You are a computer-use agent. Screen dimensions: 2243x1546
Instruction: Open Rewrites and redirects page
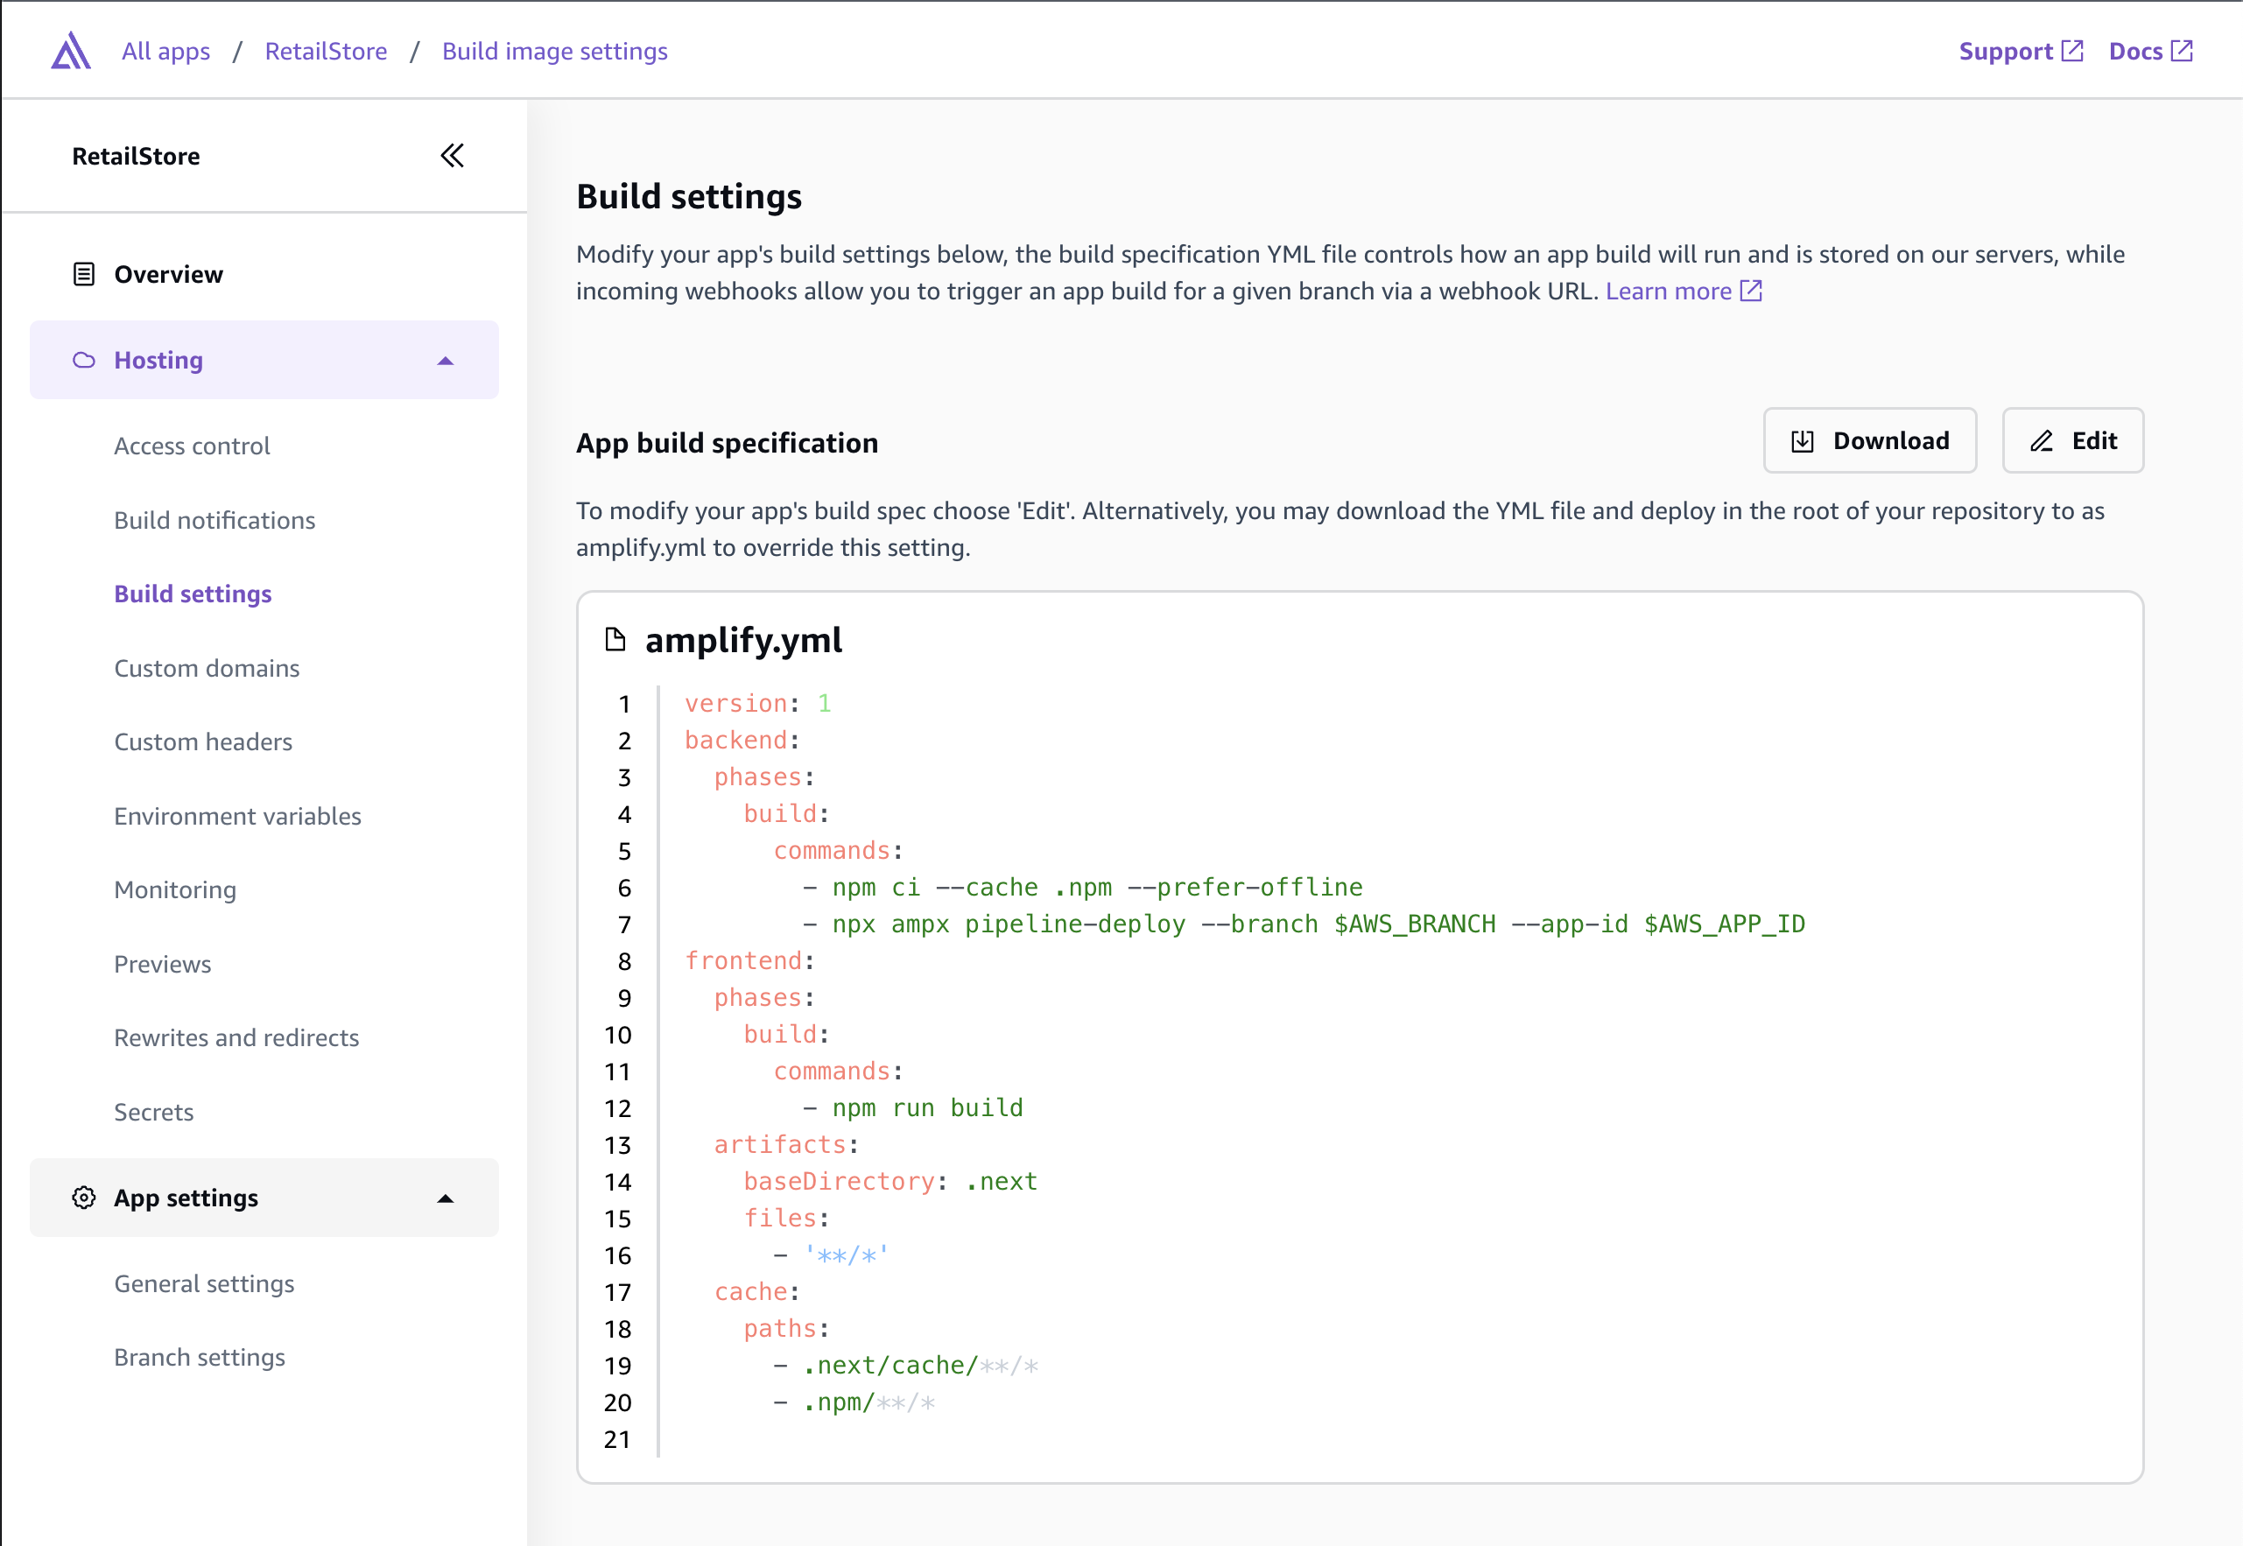pyautogui.click(x=236, y=1037)
